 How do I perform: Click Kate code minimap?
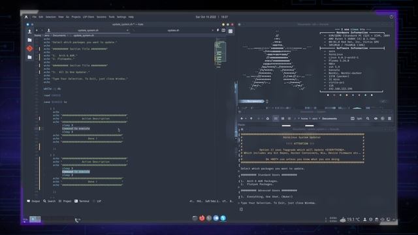pyautogui.click(x=220, y=54)
